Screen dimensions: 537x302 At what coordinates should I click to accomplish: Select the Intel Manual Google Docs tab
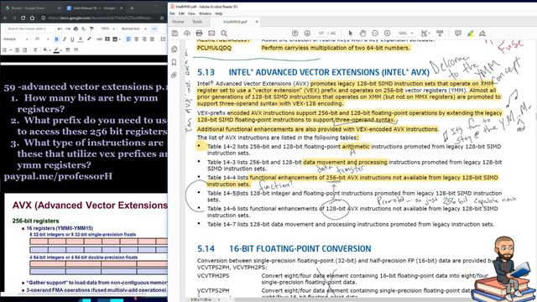(x=94, y=8)
